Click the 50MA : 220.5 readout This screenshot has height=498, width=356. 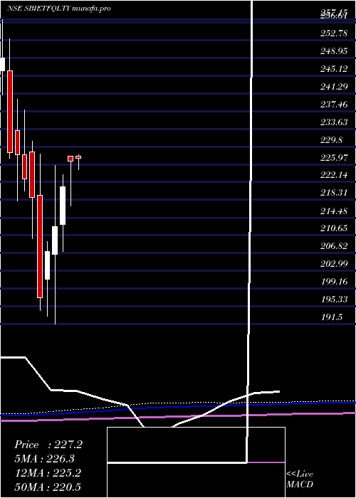(x=48, y=487)
